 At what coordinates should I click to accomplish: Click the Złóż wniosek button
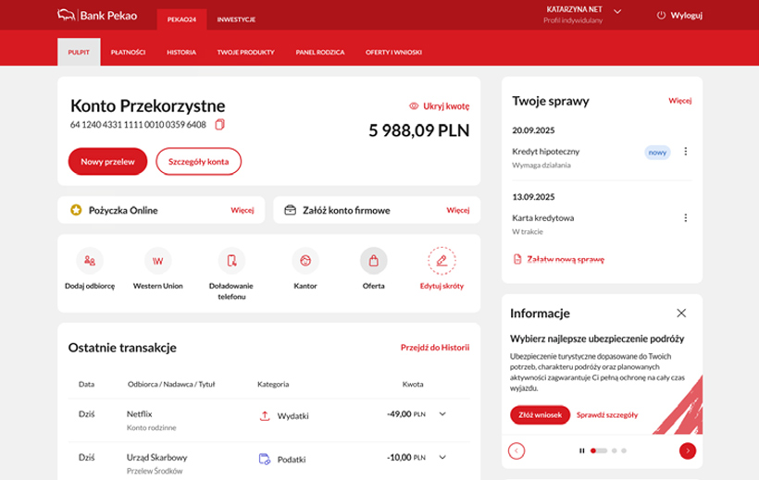pyautogui.click(x=540, y=414)
